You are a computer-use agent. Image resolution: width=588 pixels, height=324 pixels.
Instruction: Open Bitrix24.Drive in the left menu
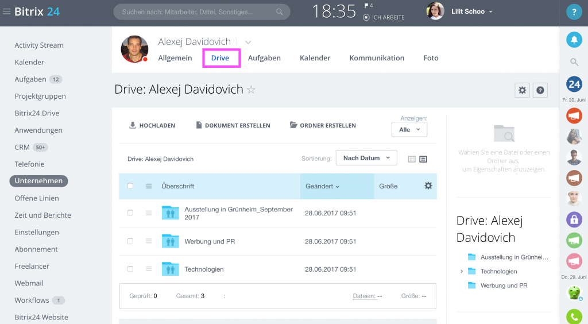[x=37, y=113]
